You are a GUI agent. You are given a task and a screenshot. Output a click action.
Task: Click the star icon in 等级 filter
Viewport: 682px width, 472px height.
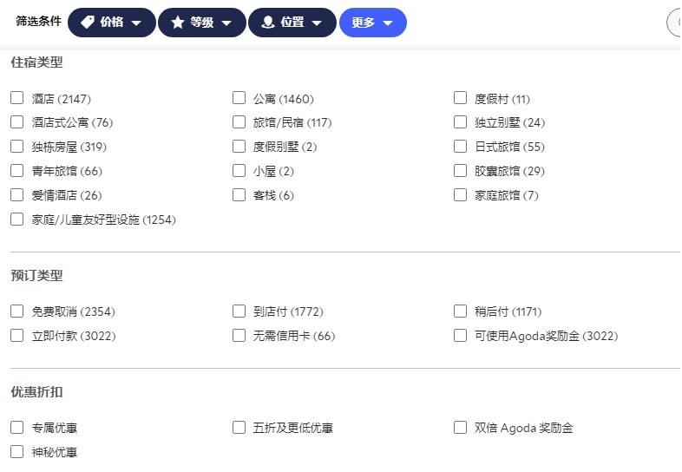178,23
